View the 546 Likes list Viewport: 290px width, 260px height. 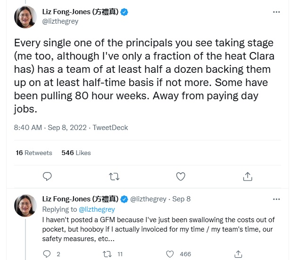point(76,153)
